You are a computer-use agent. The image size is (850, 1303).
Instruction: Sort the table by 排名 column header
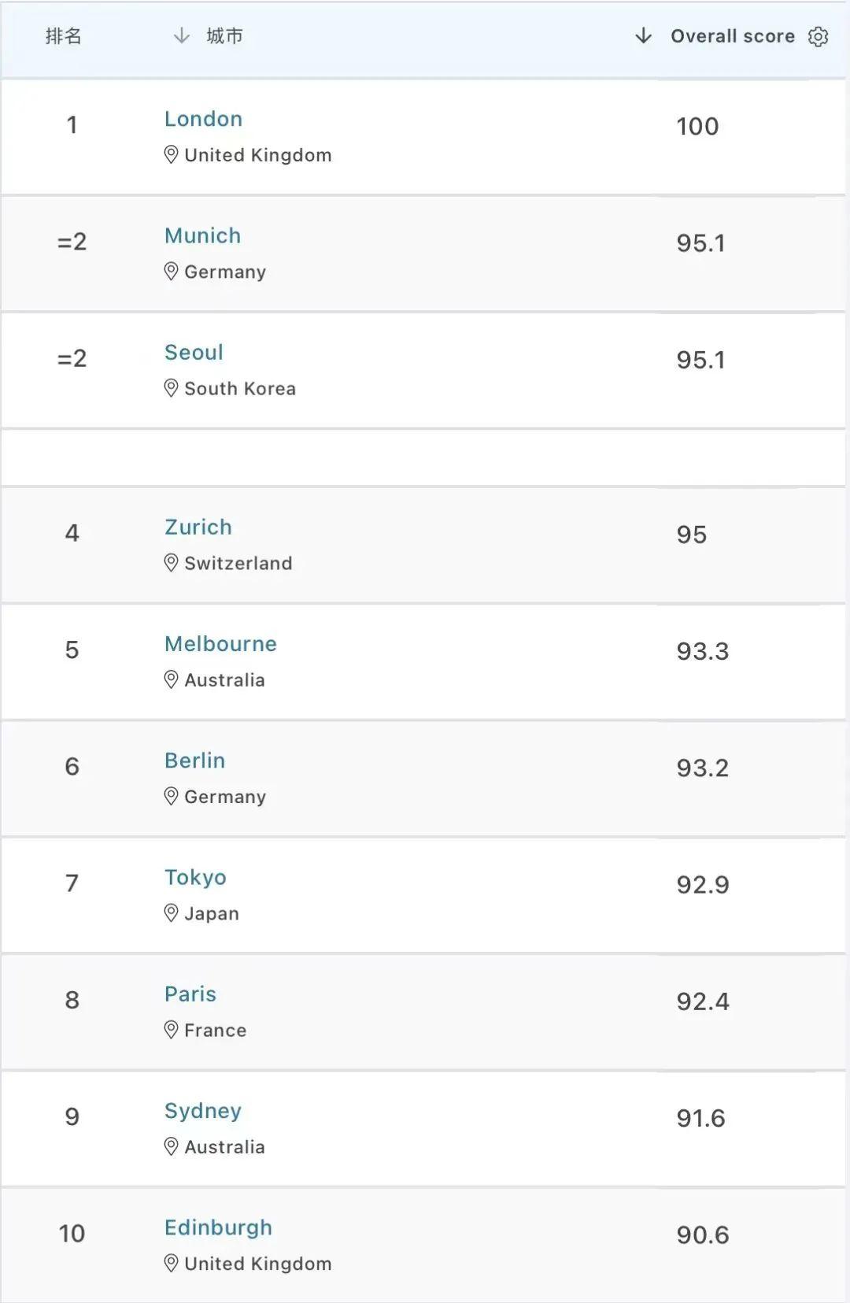64,36
